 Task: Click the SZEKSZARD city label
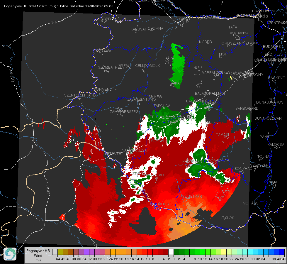[260, 165]
